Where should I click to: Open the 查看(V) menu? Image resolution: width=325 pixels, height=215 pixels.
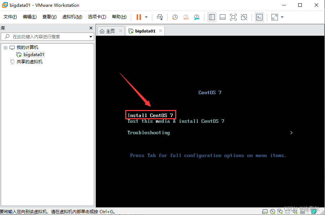[50, 17]
